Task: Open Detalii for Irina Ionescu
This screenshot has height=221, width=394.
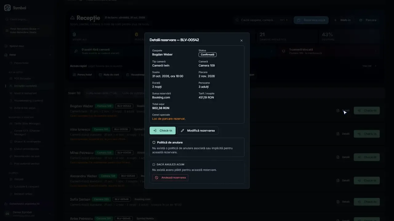Action: [x=343, y=134]
